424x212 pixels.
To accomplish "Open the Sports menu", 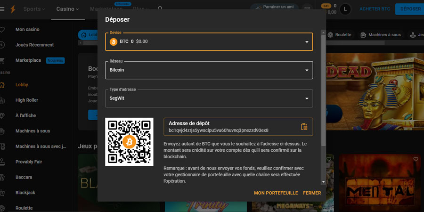I will [x=34, y=9].
